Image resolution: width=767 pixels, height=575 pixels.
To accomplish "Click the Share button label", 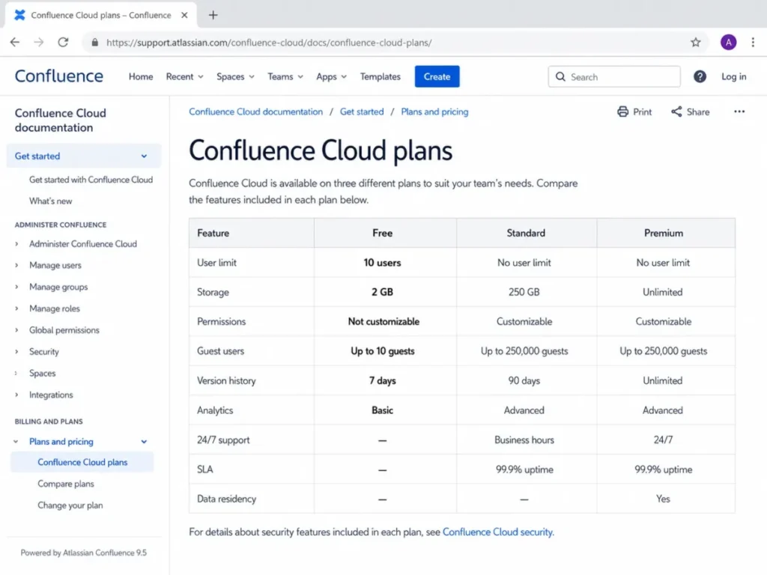I will tap(697, 112).
